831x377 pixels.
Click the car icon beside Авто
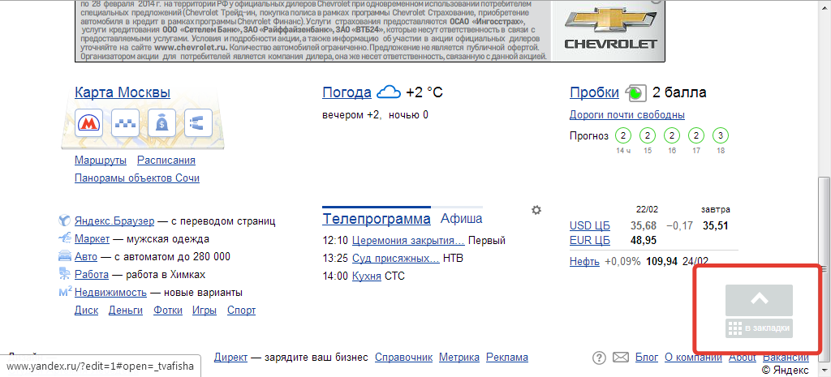tap(64, 256)
